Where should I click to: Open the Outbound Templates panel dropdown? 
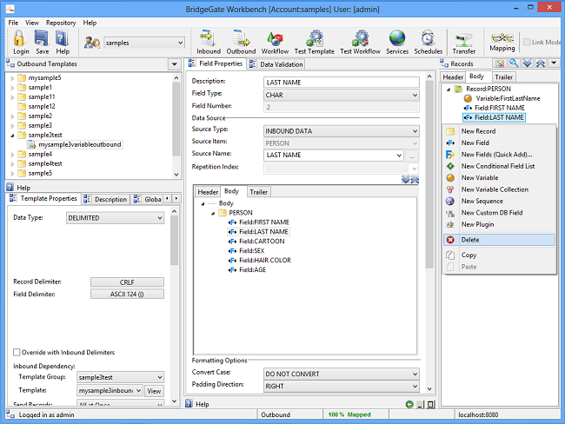175,64
